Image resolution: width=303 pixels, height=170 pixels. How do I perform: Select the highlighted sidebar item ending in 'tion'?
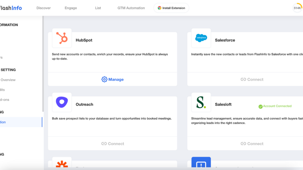(x=21, y=122)
